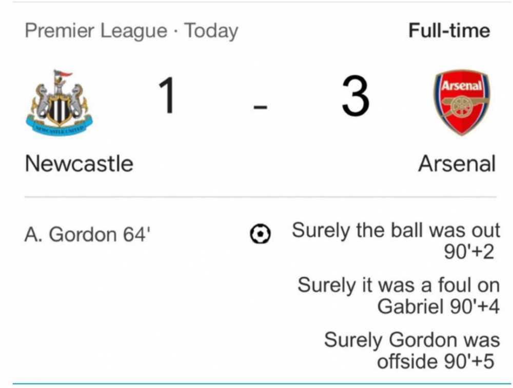This screenshot has width=513, height=388.
Task: Click the Today date label
Action: (x=211, y=31)
